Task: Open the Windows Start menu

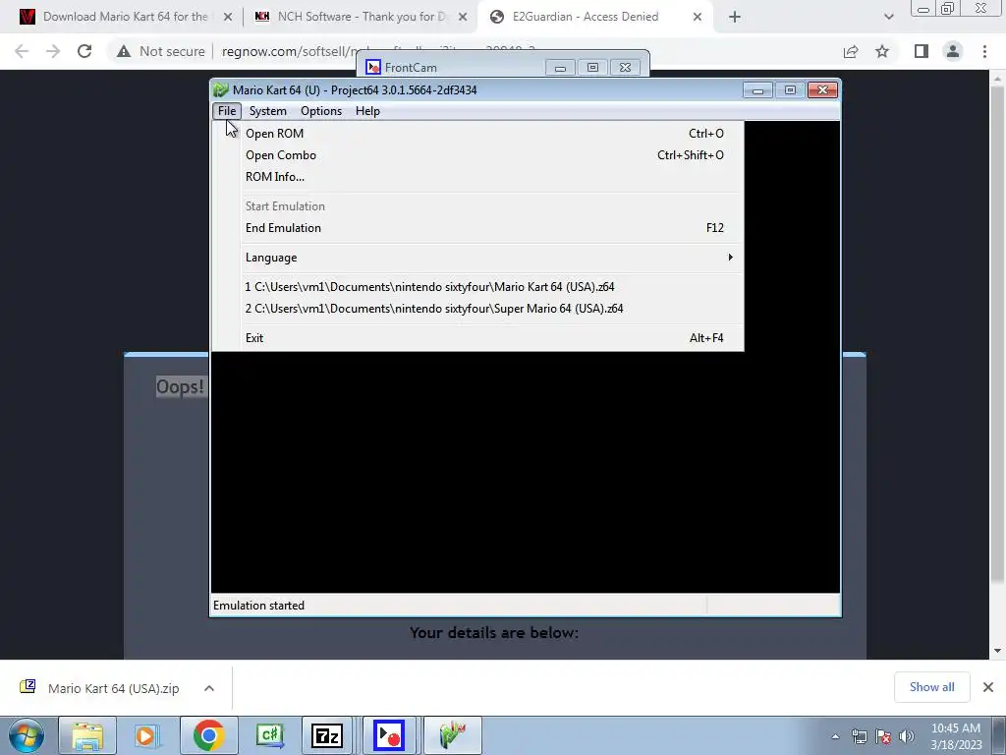Action: coord(27,735)
